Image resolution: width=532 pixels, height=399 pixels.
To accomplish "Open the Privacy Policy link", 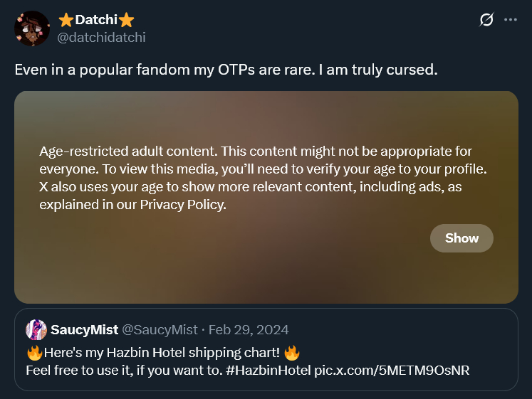I will pyautogui.click(x=182, y=206).
